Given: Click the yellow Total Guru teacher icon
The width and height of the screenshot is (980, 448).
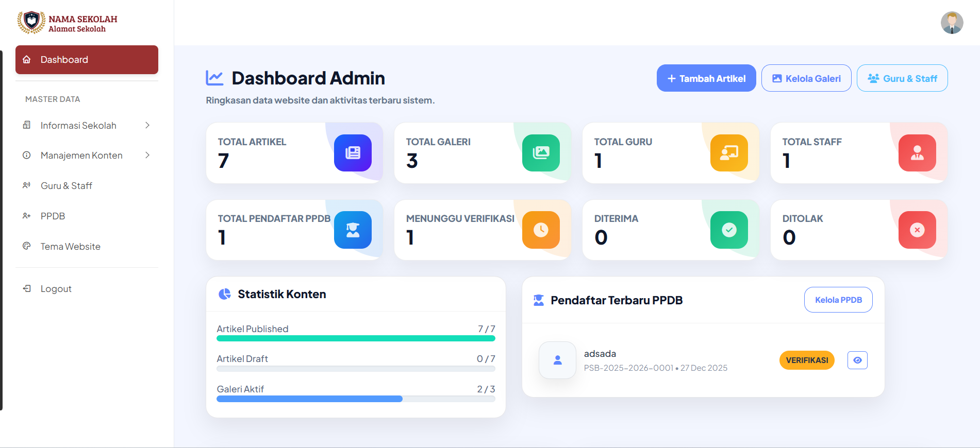Looking at the screenshot, I should pos(729,153).
